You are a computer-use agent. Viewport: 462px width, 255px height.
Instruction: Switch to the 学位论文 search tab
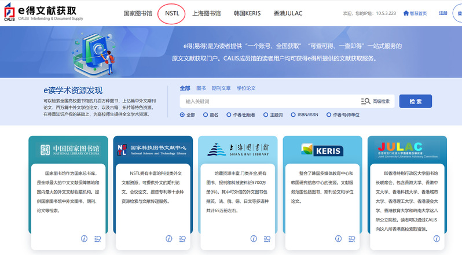[246, 88]
